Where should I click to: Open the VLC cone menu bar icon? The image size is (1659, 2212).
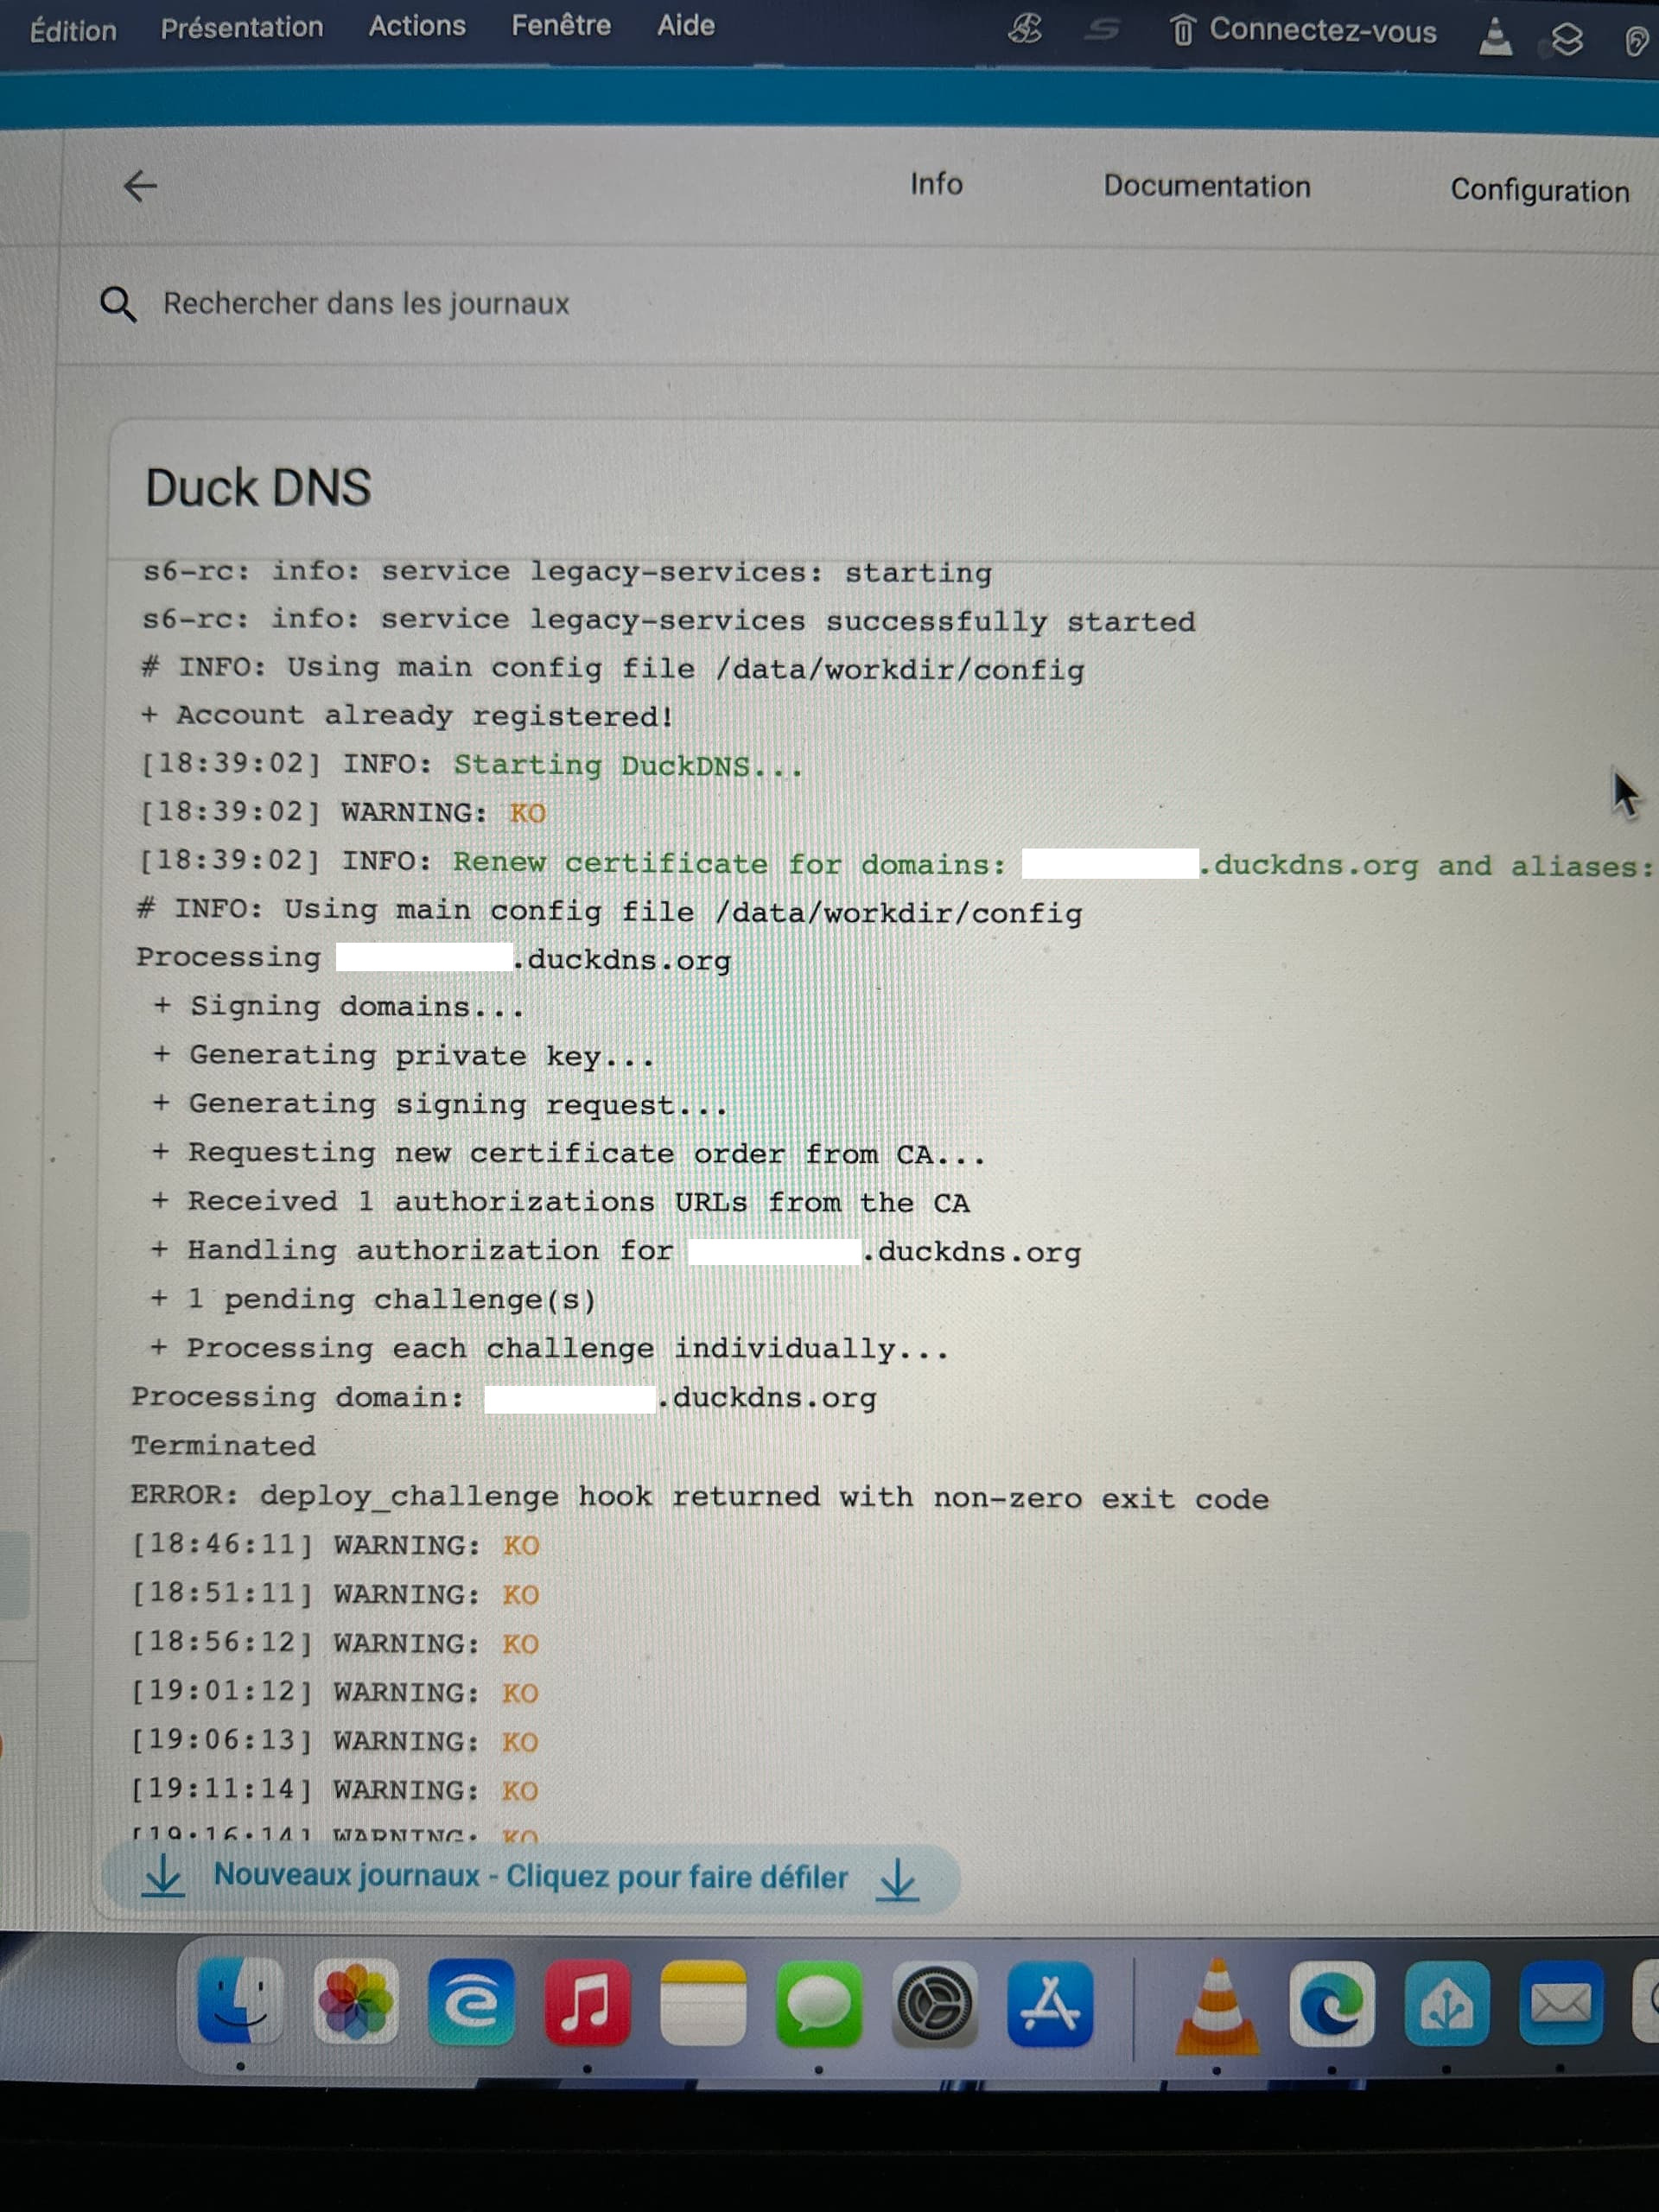click(1495, 37)
